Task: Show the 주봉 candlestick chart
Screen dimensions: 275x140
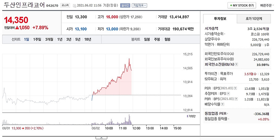Action: (157, 39)
